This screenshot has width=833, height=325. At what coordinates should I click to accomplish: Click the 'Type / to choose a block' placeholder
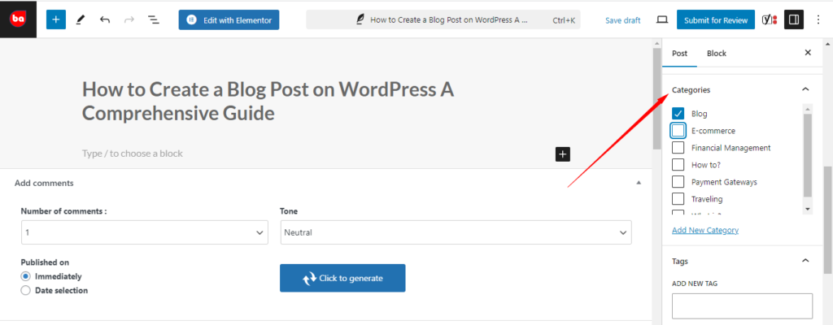(133, 154)
